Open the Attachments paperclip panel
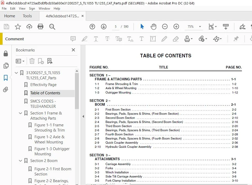 pos(6,90)
